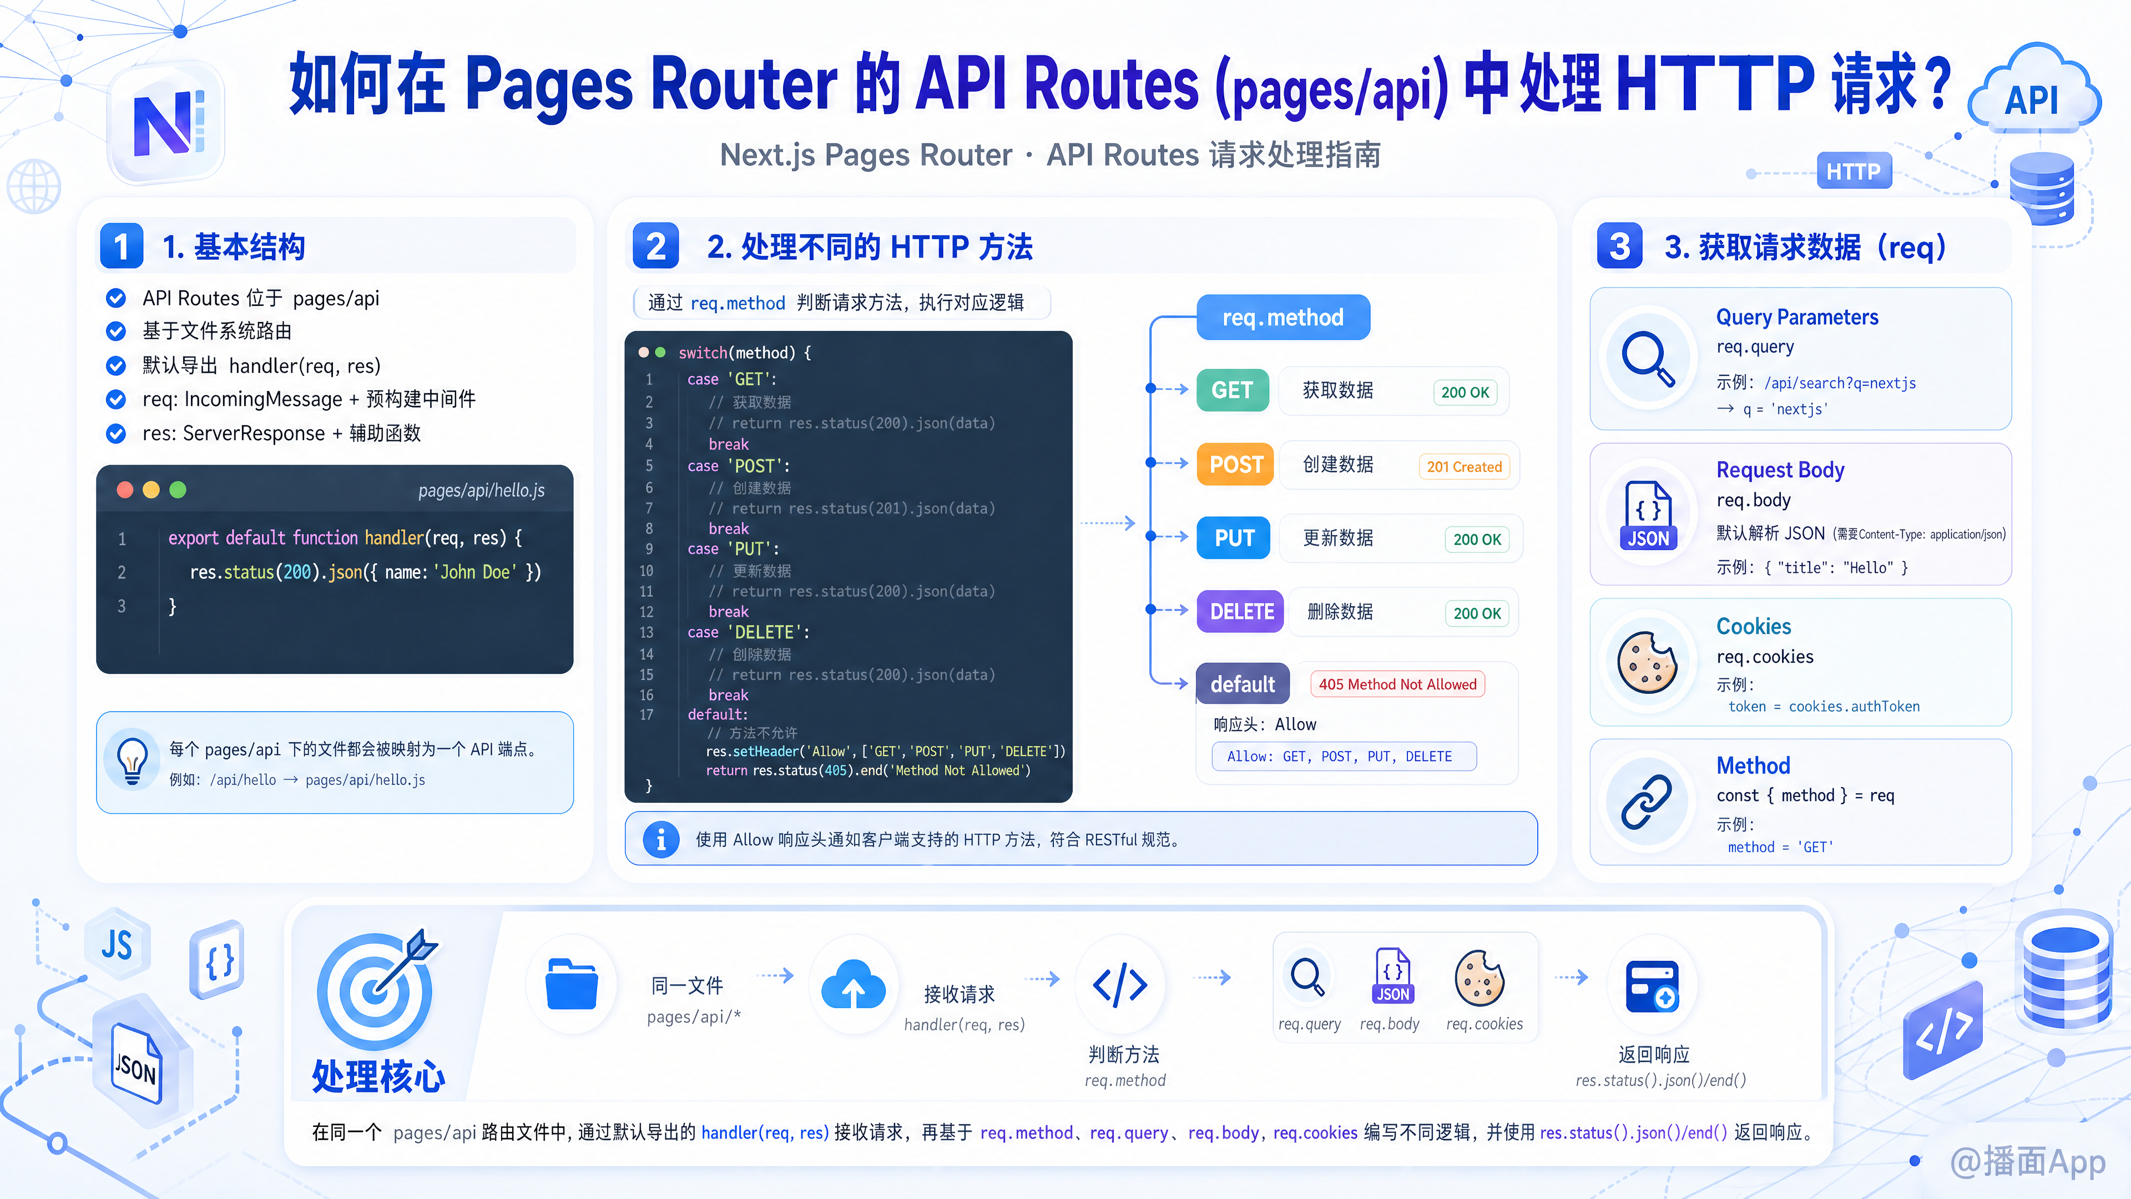
Task: Click the cloud upload icon beside 接收请求
Action: (x=853, y=984)
